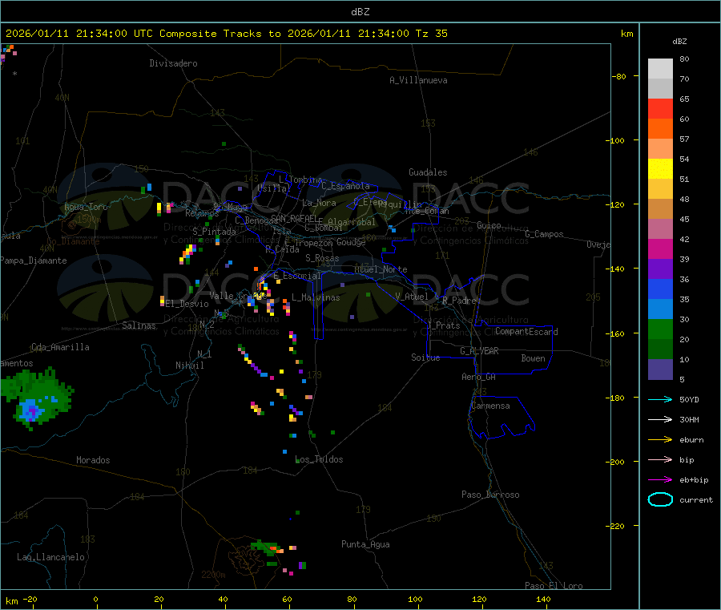Viewport: 721px width, 610px height.
Task: Click the Lag.Llancanelo map label
Action: (50, 557)
